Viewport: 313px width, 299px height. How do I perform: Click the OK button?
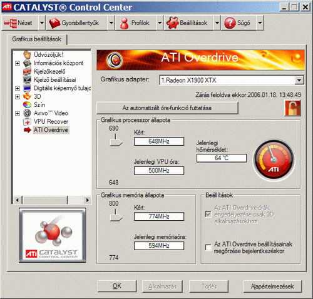click(117, 286)
